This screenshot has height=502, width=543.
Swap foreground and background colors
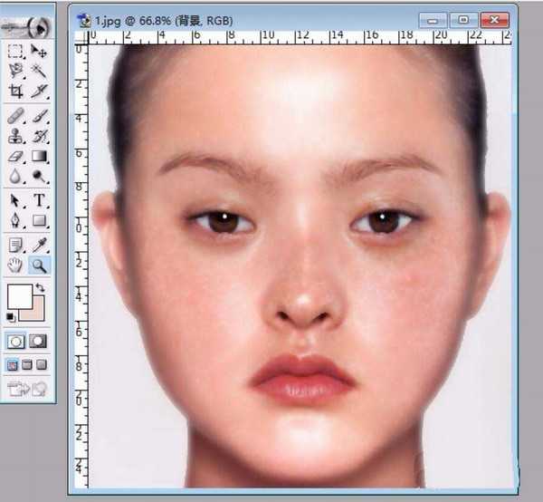41,289
